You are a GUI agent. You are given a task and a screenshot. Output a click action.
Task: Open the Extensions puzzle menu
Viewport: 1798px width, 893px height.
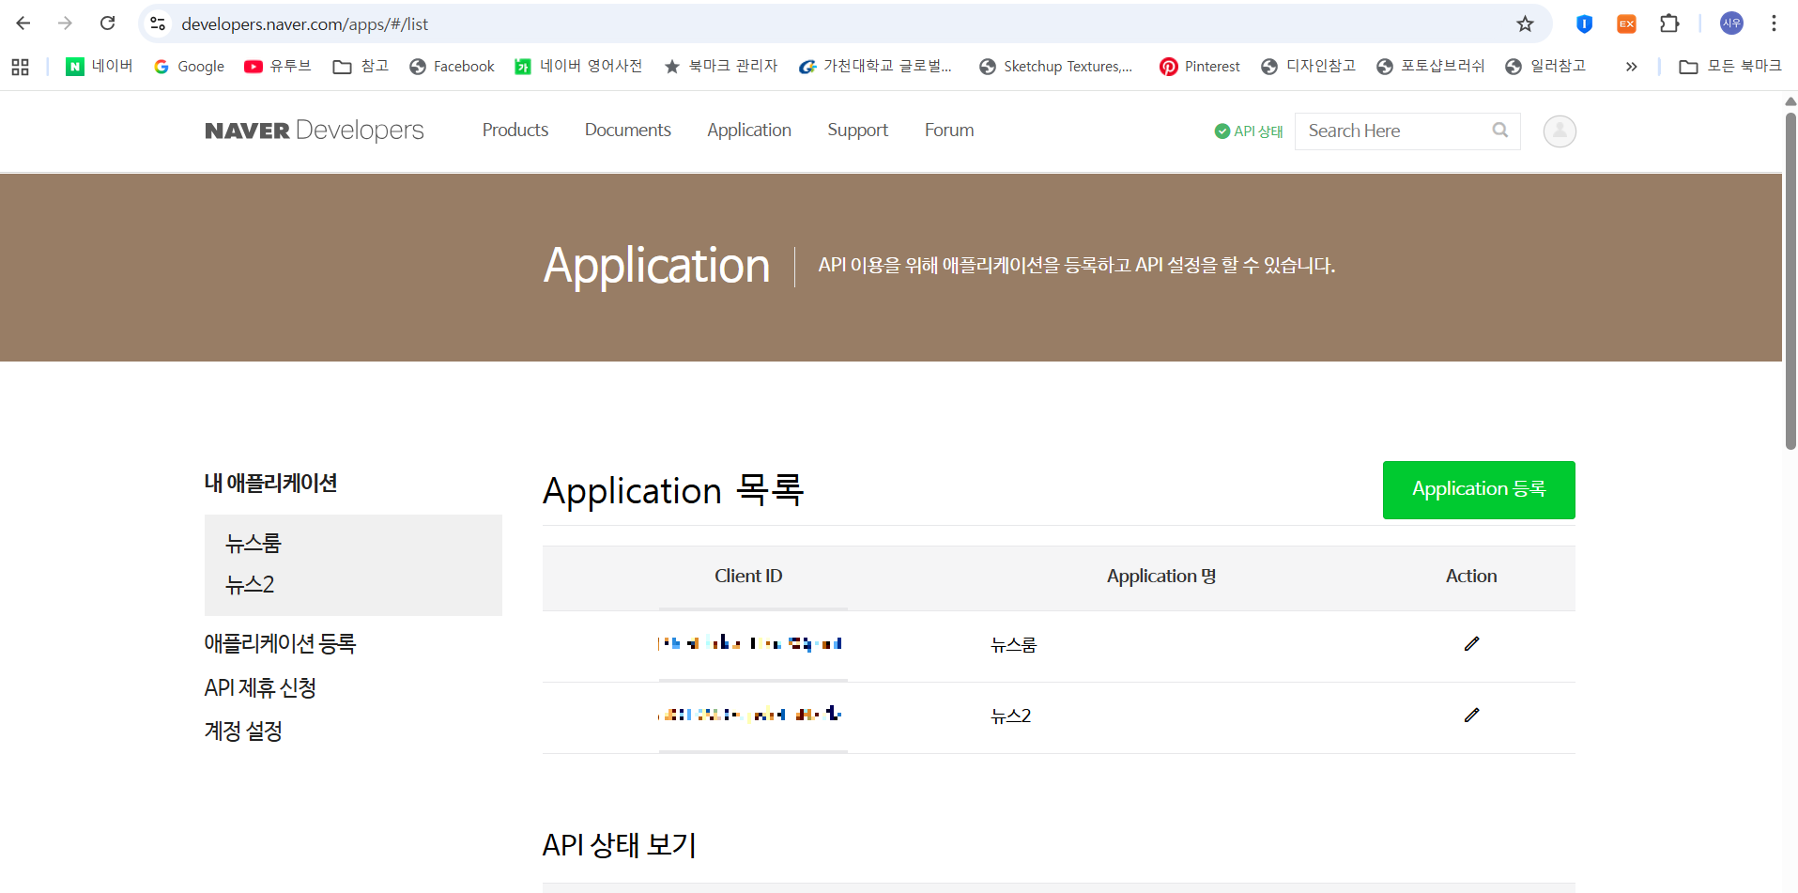(1669, 23)
